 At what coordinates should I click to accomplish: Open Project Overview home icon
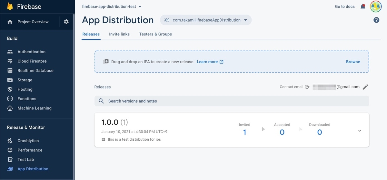10,22
